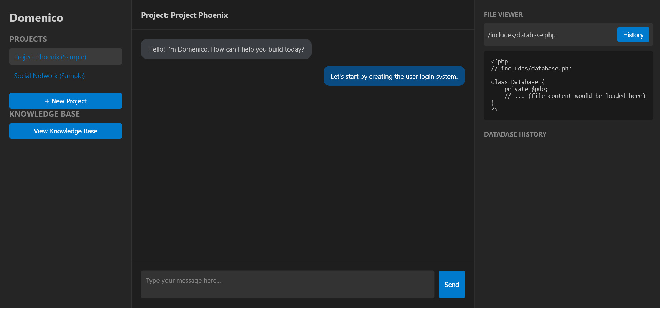
Task: Click the /includes/database.php file path
Action: [x=522, y=35]
